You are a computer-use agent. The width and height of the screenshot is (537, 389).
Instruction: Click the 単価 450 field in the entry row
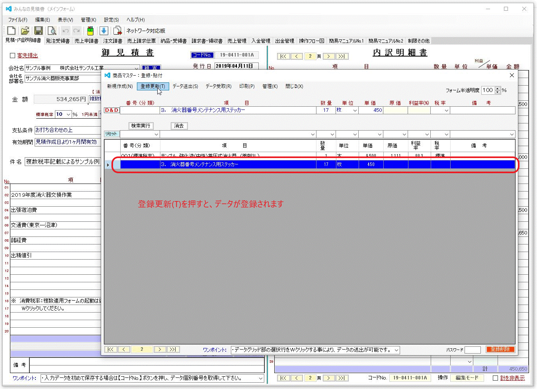pos(371,110)
